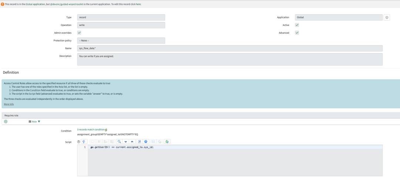The width and height of the screenshot is (400, 177).
Task: Click the 'here' link to edit record
Action: click(x=138, y=4)
